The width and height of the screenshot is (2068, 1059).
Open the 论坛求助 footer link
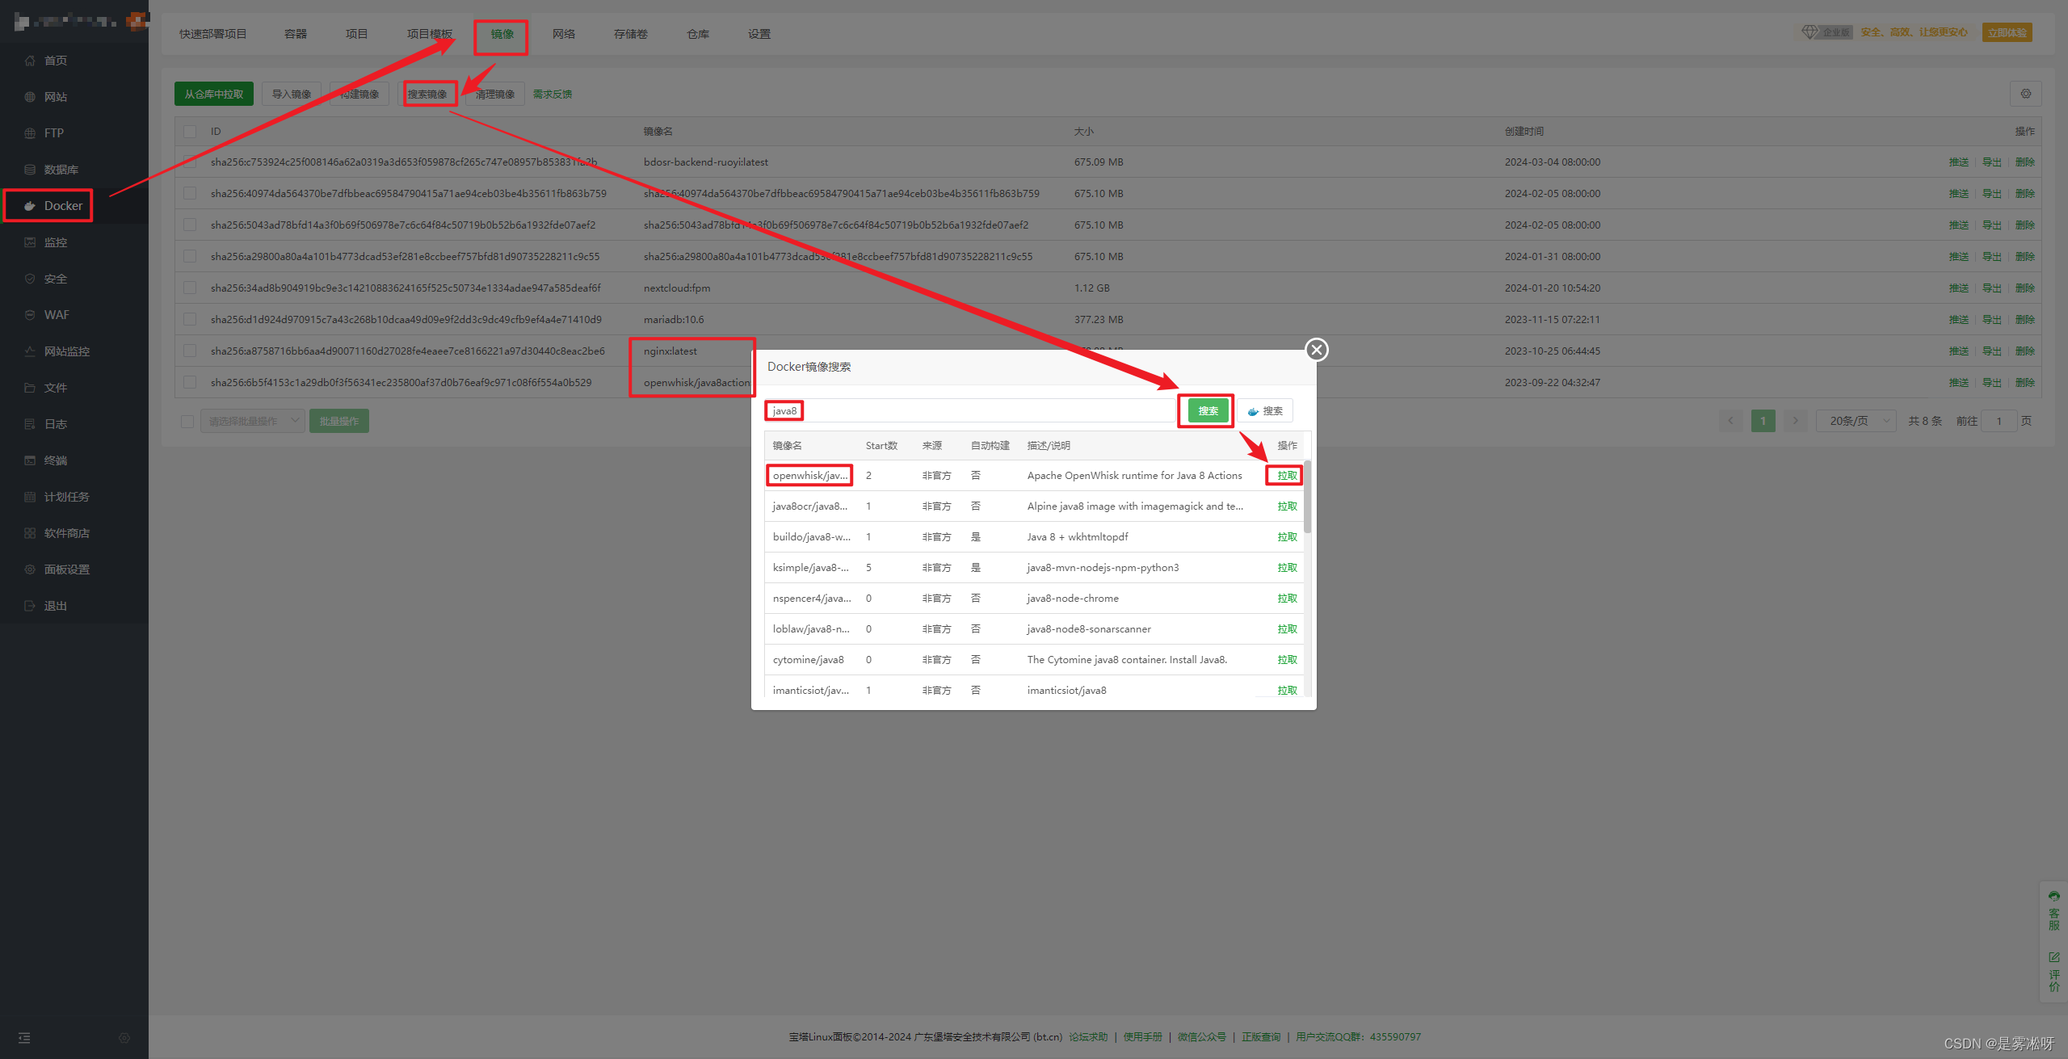click(x=1089, y=1037)
